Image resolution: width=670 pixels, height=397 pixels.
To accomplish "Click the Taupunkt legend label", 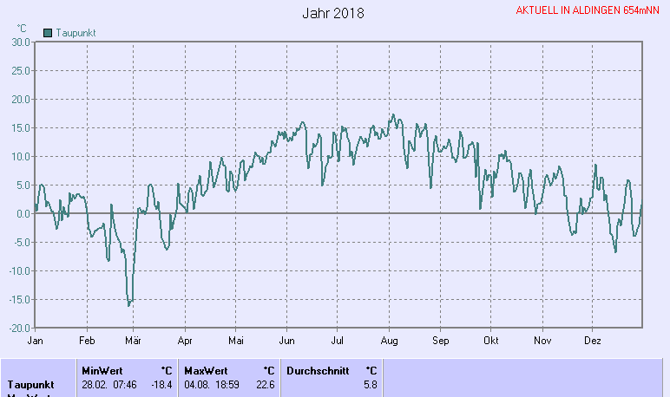I will [x=76, y=32].
